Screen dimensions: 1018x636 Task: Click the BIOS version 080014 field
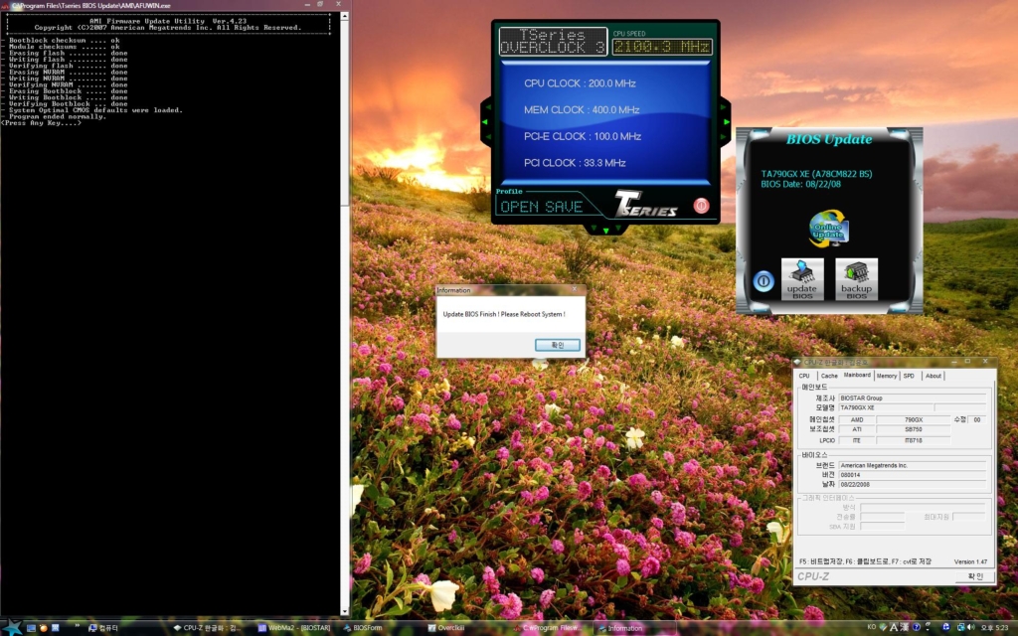[x=913, y=475]
